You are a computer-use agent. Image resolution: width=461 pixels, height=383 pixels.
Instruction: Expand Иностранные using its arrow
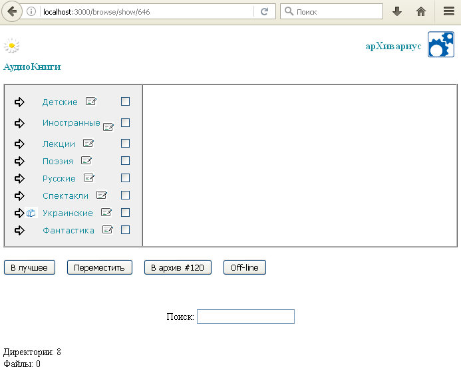click(x=19, y=123)
